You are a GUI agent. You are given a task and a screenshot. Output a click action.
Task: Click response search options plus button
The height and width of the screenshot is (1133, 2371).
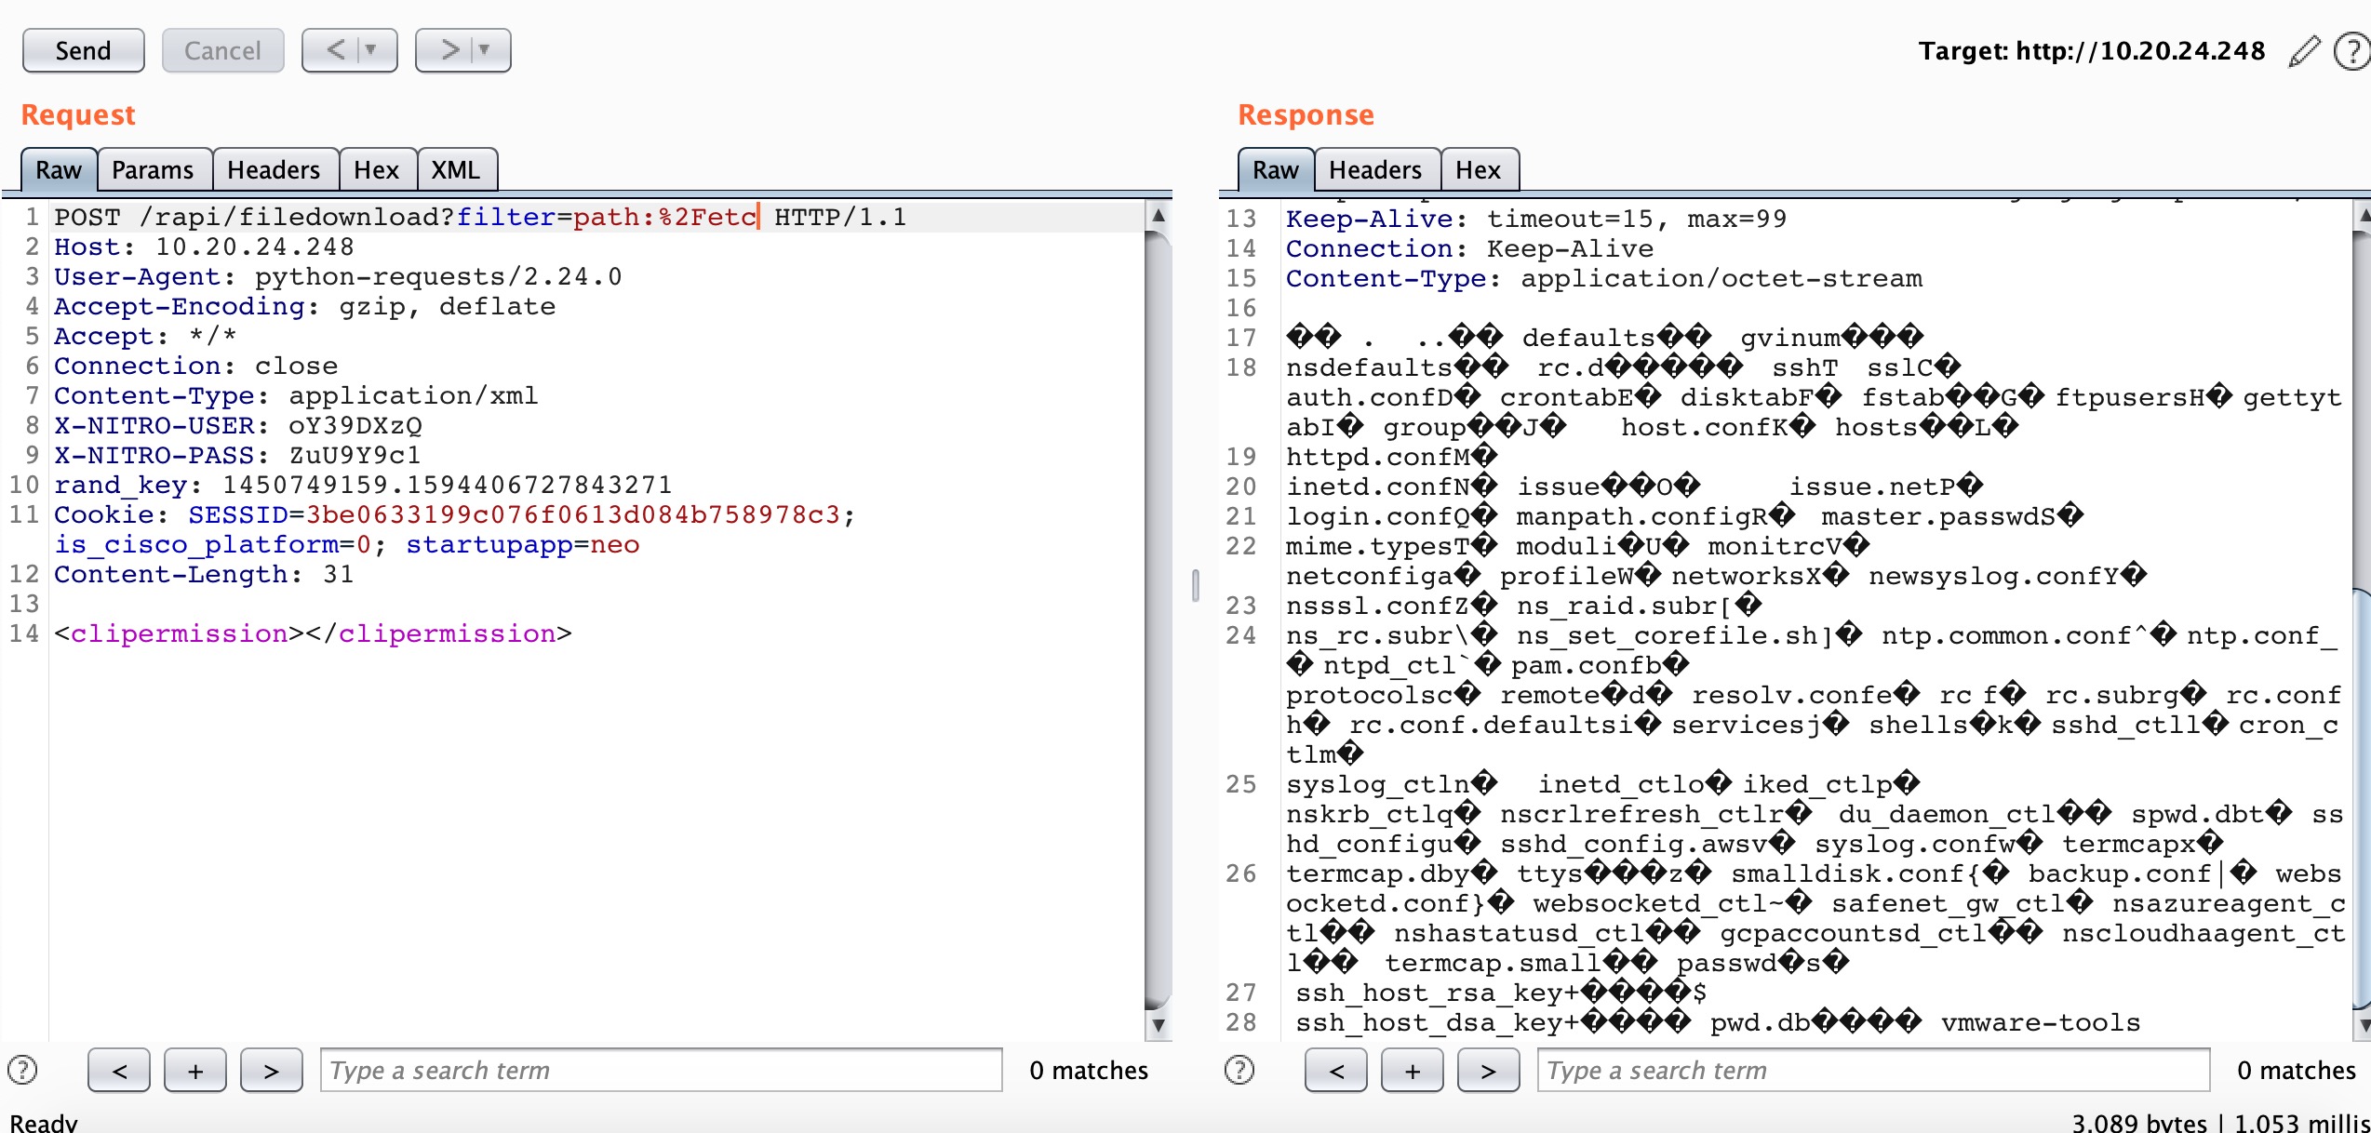point(1413,1070)
